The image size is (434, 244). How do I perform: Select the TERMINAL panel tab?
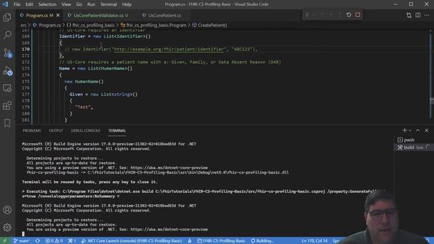click(117, 131)
